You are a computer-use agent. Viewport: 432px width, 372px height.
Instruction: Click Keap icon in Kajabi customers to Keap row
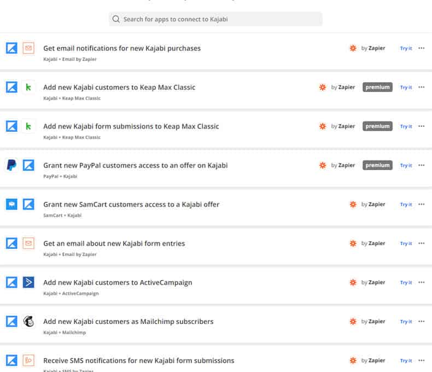point(28,87)
